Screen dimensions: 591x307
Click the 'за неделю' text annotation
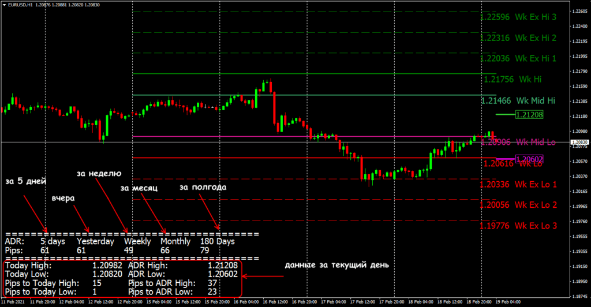[99, 173]
